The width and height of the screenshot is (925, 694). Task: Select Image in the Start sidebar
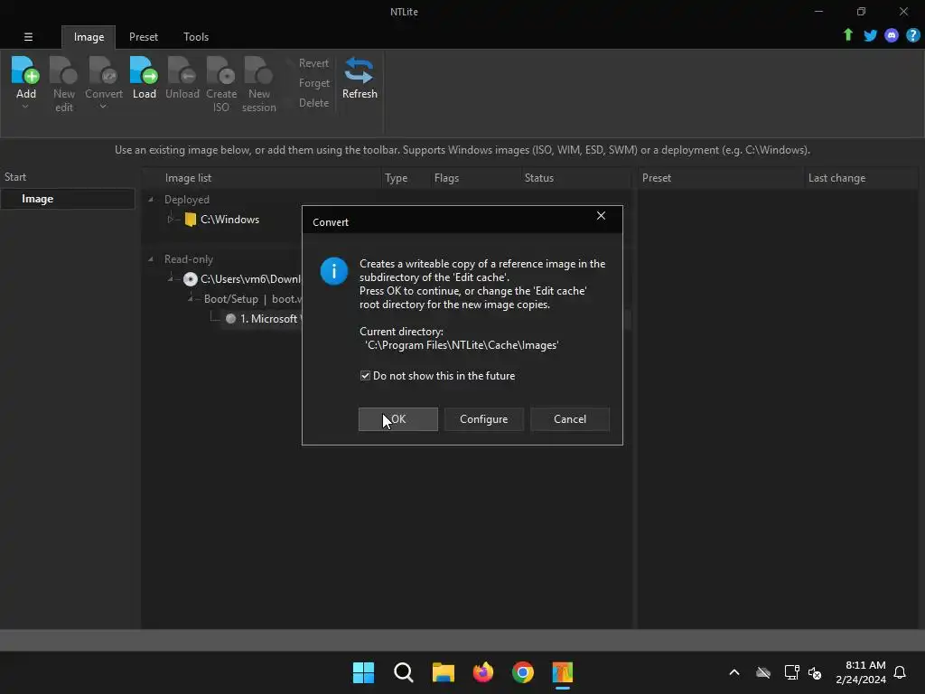(x=68, y=199)
